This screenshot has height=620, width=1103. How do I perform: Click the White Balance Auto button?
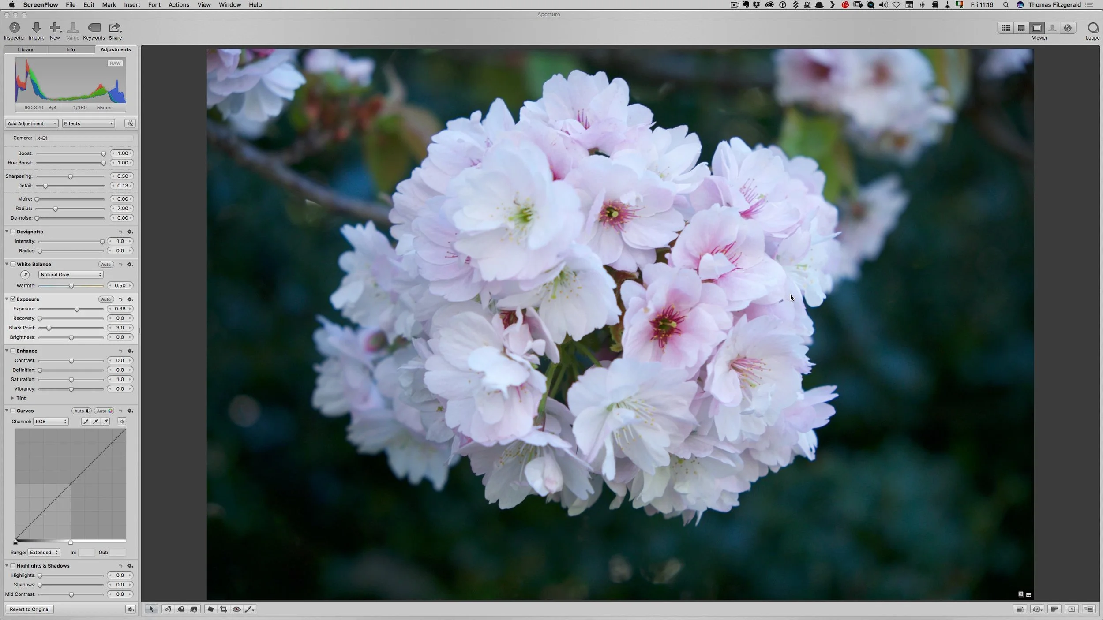[106, 265]
